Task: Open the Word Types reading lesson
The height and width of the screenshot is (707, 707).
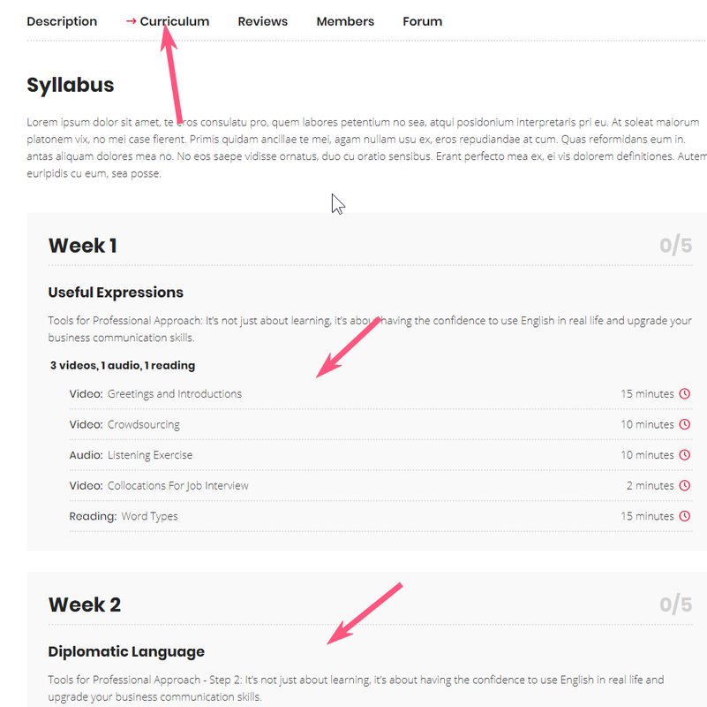Action: click(149, 516)
